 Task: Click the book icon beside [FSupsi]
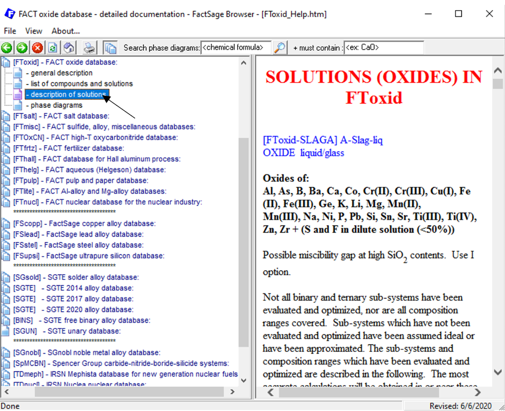coord(6,256)
